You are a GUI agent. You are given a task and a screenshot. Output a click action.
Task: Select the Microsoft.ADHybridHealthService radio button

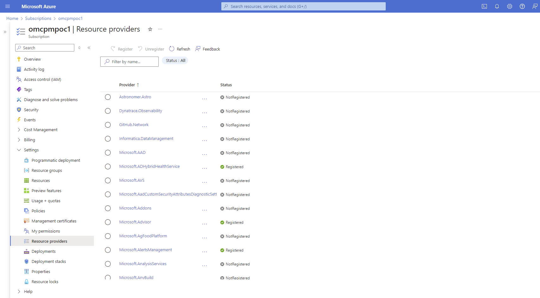click(108, 167)
